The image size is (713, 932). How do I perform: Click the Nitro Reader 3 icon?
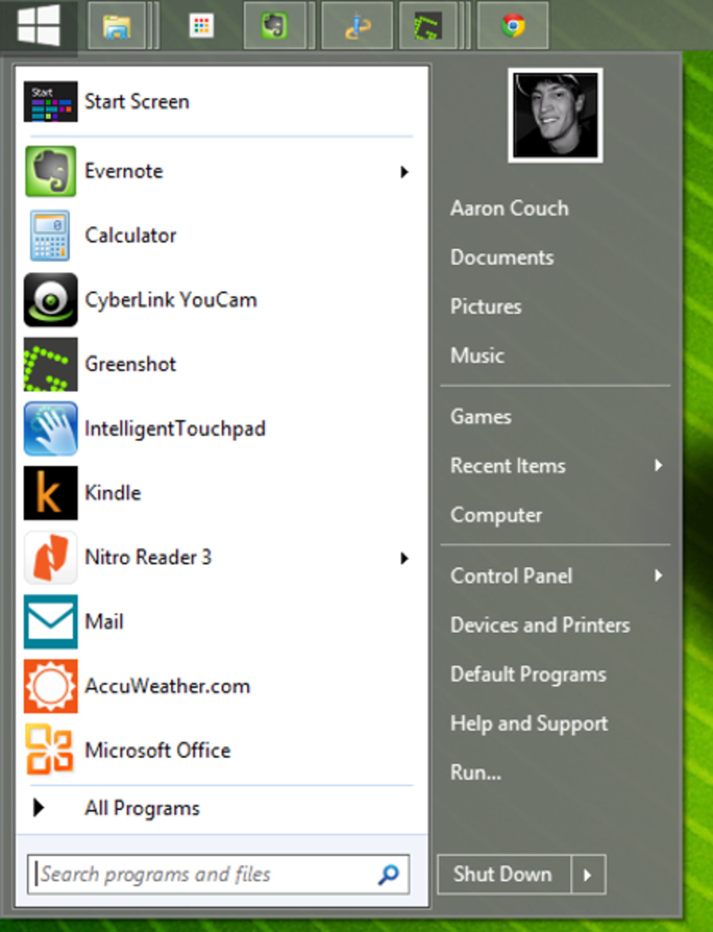51,558
